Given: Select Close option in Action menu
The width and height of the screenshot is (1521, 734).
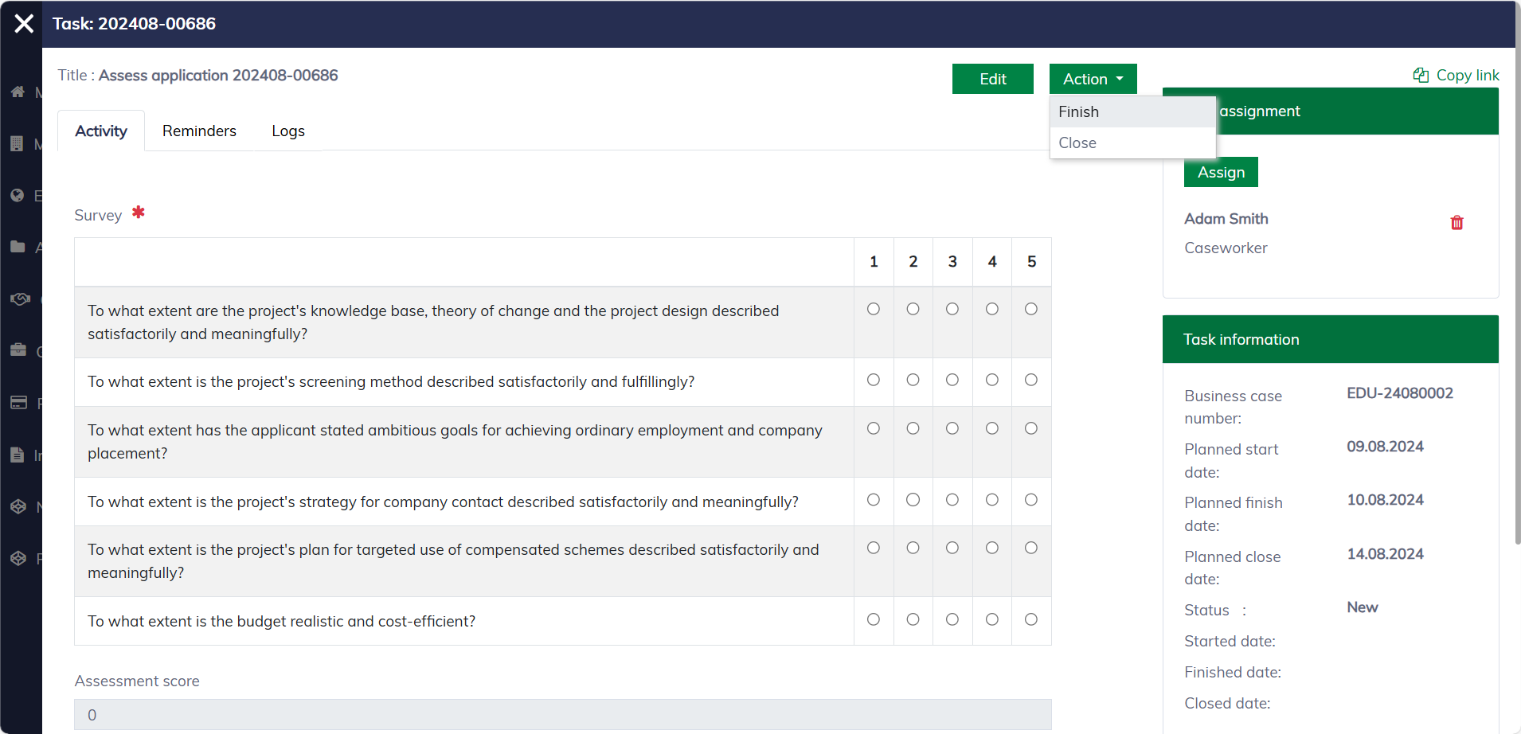Looking at the screenshot, I should click(1077, 143).
